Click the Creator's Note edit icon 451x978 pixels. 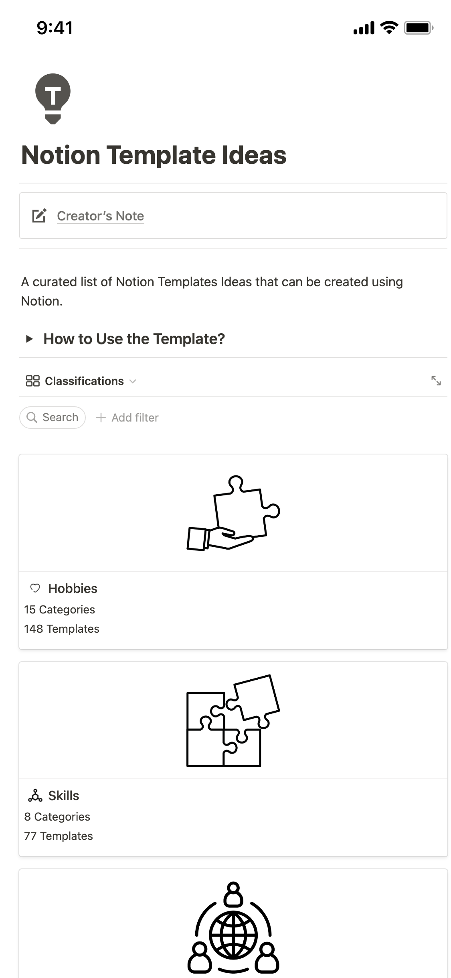click(x=39, y=216)
